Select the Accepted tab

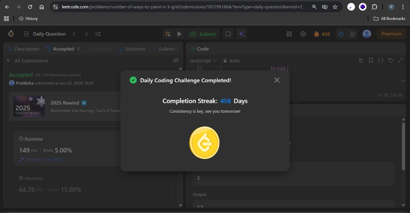coord(60,49)
